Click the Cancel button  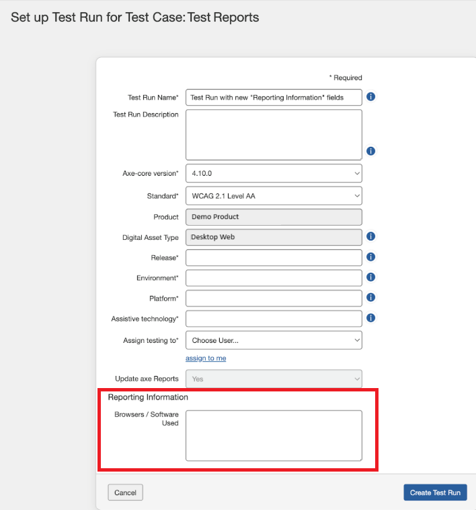125,492
